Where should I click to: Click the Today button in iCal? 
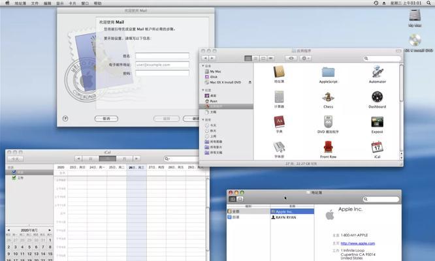tap(15, 159)
